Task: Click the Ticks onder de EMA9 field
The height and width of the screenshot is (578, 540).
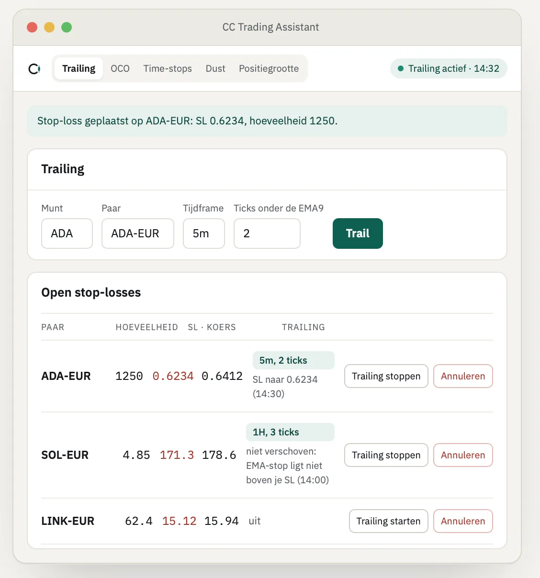Action: point(267,233)
